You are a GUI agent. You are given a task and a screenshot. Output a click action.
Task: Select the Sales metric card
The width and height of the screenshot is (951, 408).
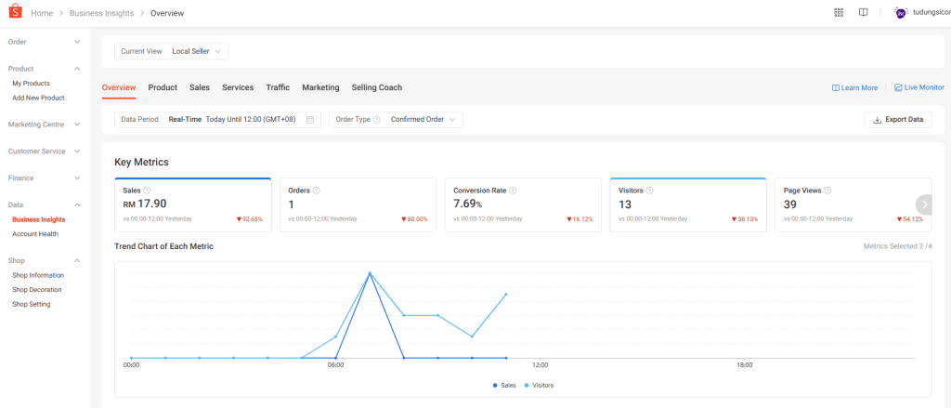point(193,204)
